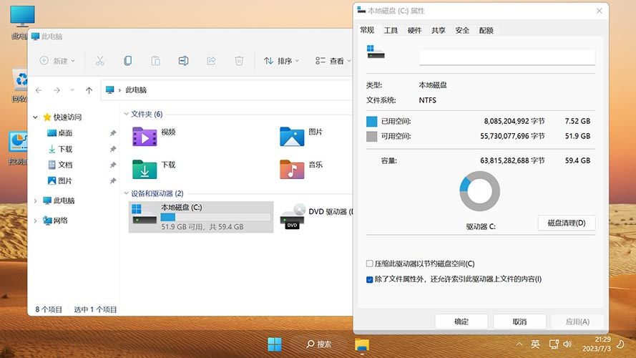Click the blue 已用空间 color swatch
Viewport: 636px width, 358px height.
pyautogui.click(x=372, y=122)
